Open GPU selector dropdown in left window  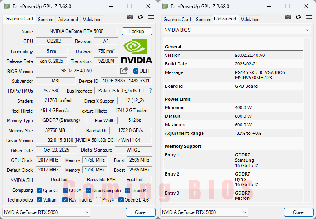click(x=46, y=212)
